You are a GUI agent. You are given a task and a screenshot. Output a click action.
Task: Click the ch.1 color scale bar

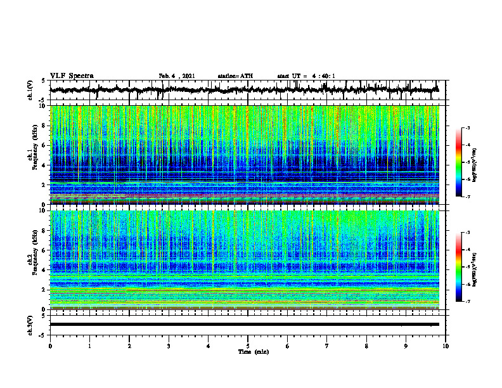point(459,162)
